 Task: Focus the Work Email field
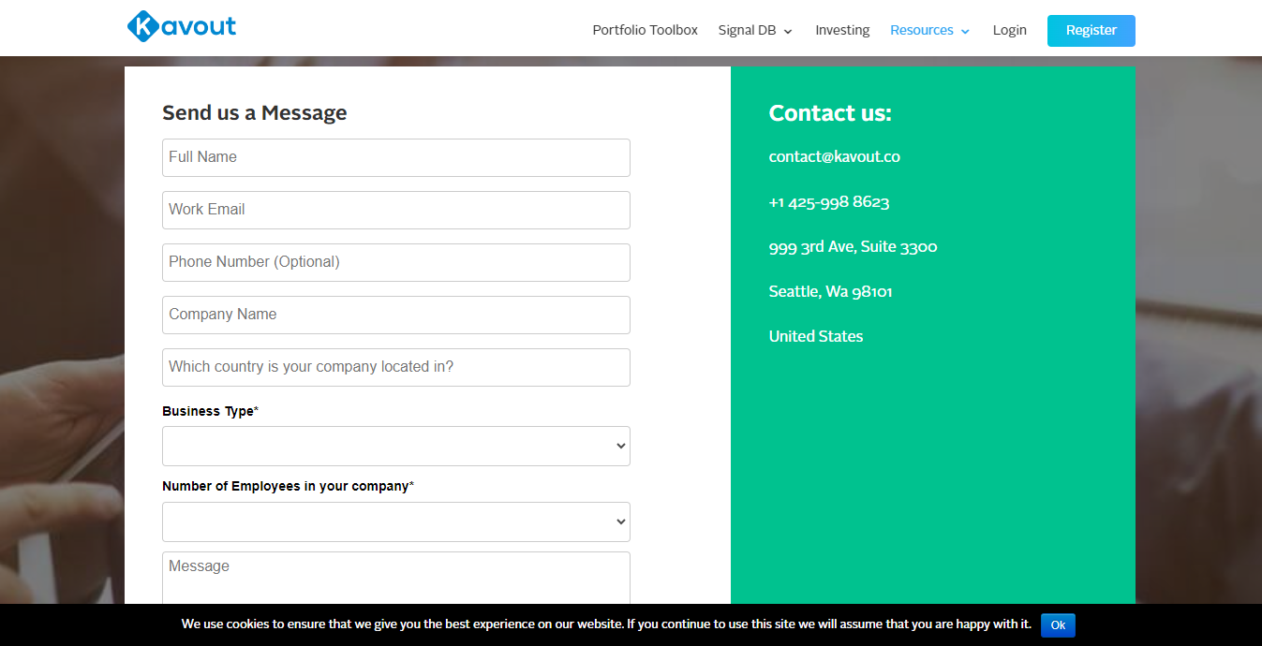[x=396, y=210]
